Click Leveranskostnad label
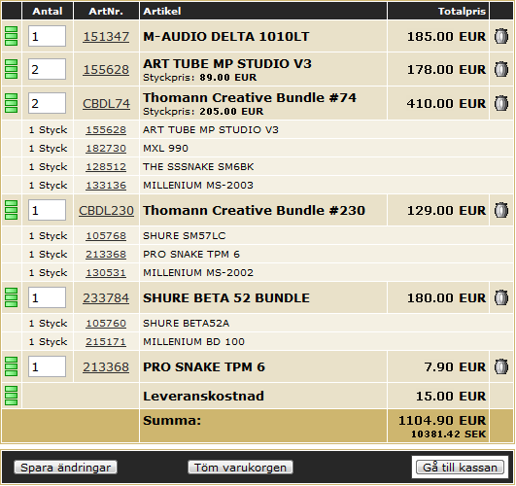 point(203,396)
